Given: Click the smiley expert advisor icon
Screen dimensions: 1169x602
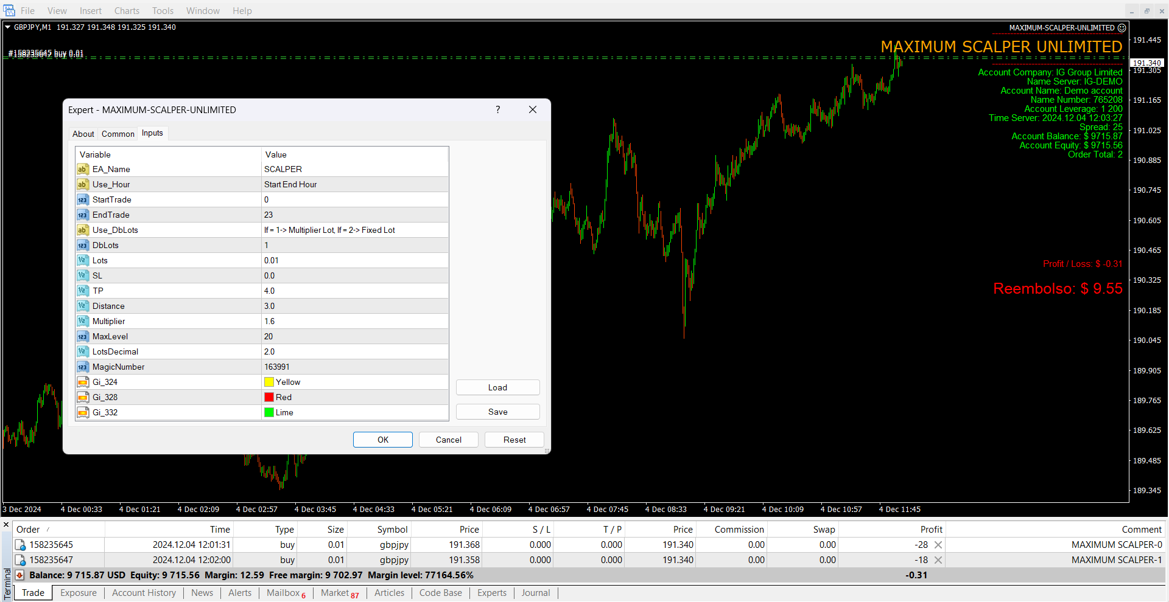Looking at the screenshot, I should (1122, 28).
